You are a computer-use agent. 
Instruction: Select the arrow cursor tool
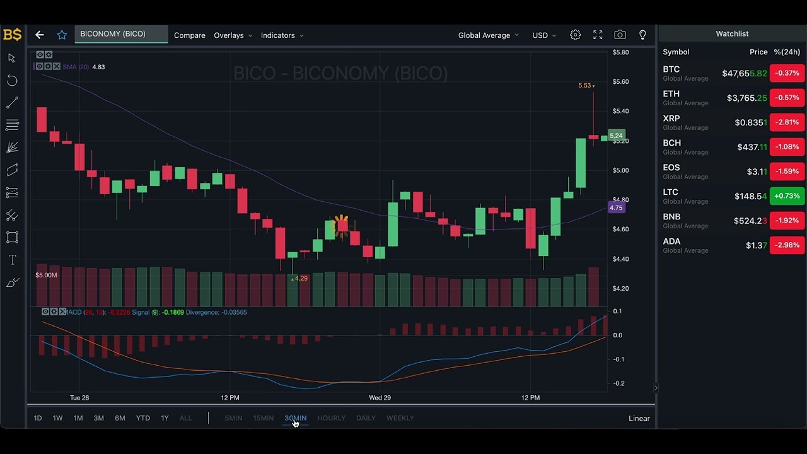pyautogui.click(x=11, y=58)
